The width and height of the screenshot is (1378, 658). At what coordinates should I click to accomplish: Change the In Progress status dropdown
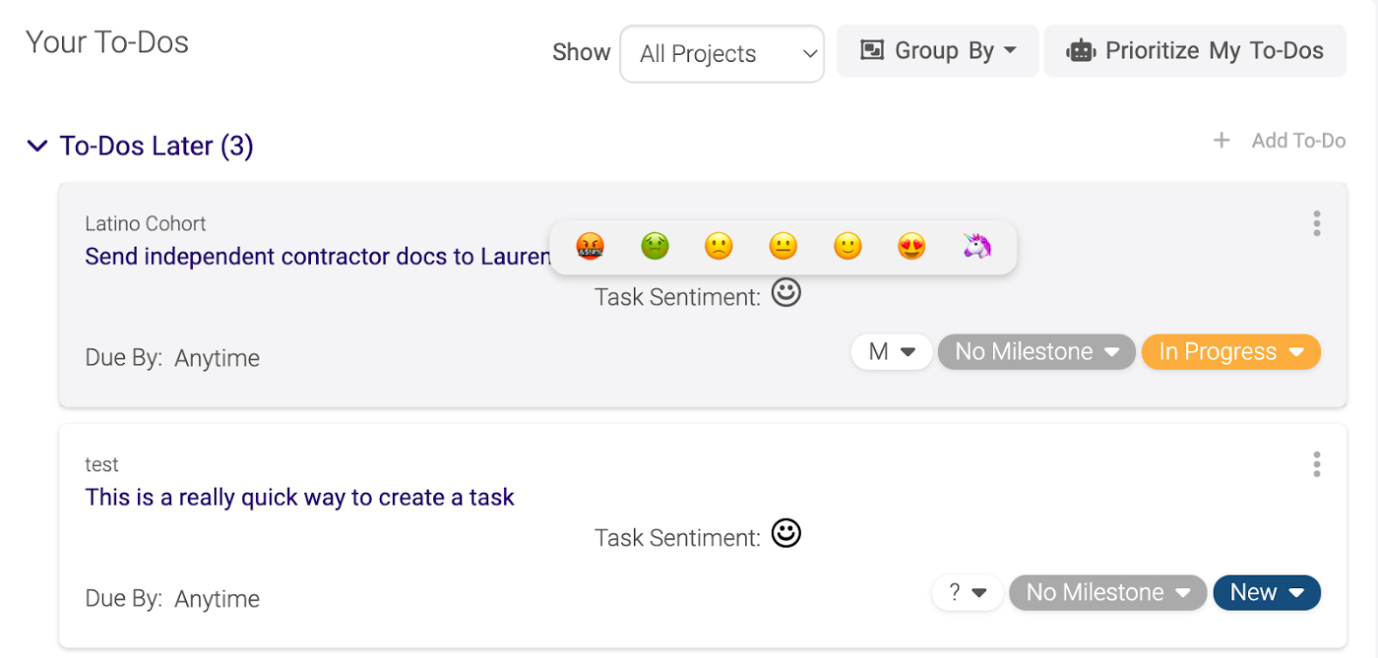[x=1230, y=352]
